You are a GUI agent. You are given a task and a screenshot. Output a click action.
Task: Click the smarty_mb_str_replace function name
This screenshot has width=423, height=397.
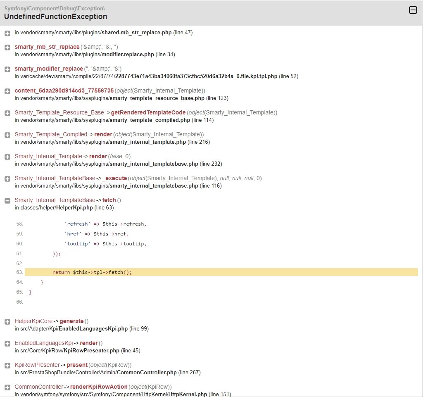47,47
